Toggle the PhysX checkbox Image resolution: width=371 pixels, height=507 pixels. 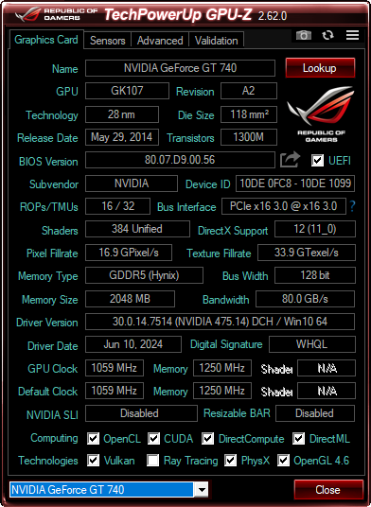coord(231,461)
